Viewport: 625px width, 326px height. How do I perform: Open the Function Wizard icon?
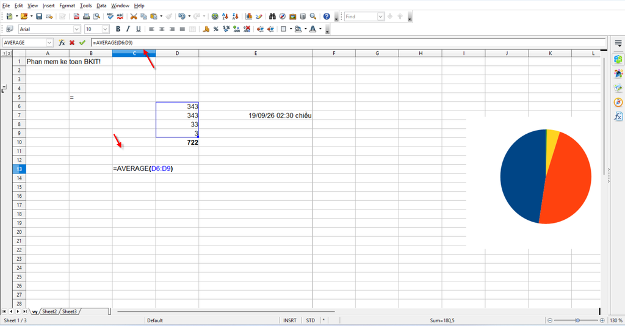pyautogui.click(x=62, y=43)
